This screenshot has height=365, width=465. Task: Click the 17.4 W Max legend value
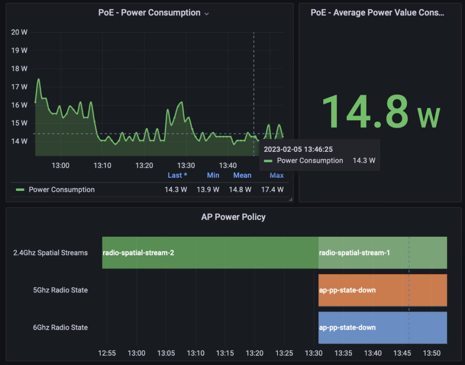272,190
